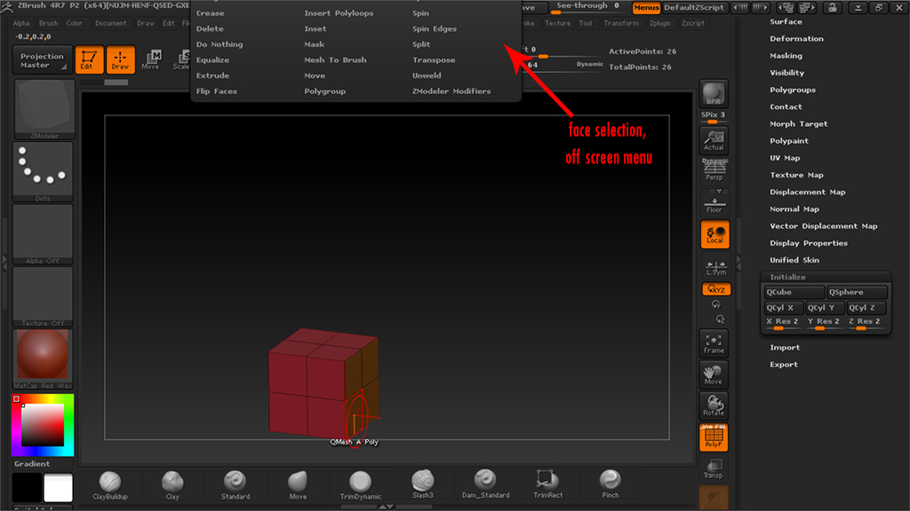Click the QCyl Y button
The width and height of the screenshot is (910, 511).
click(825, 308)
